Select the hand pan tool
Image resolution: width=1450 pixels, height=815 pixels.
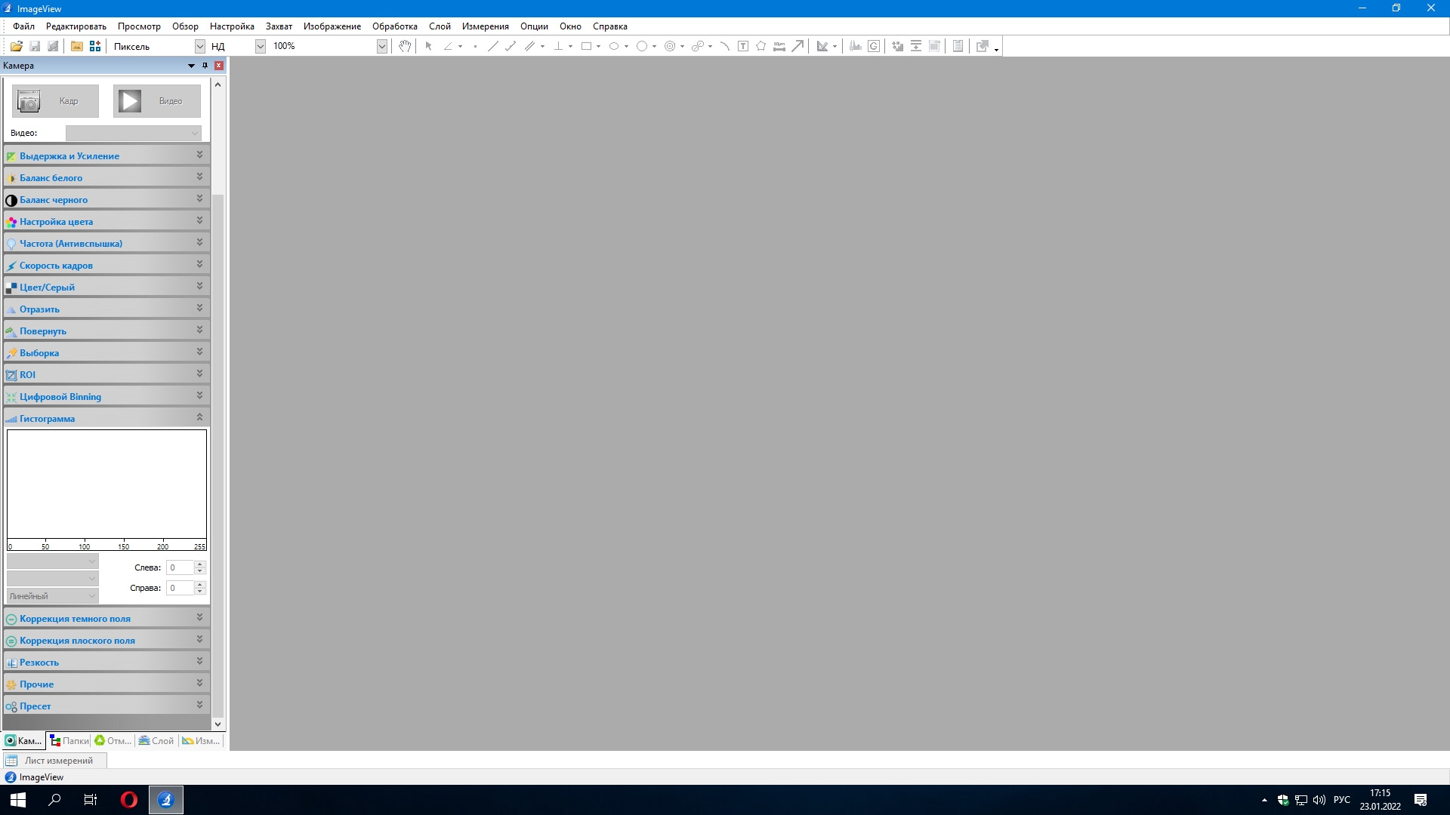point(405,47)
